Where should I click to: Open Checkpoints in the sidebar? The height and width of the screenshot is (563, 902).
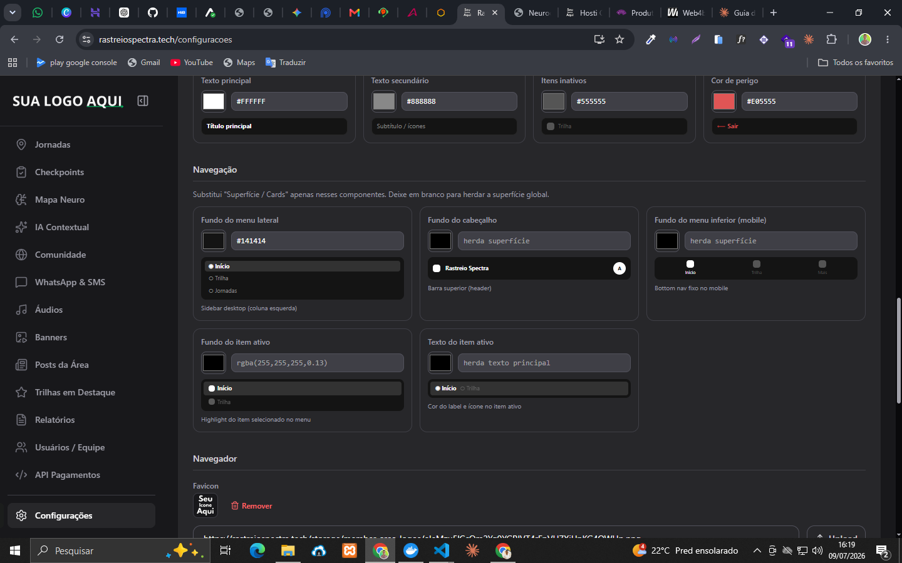pyautogui.click(x=81, y=172)
